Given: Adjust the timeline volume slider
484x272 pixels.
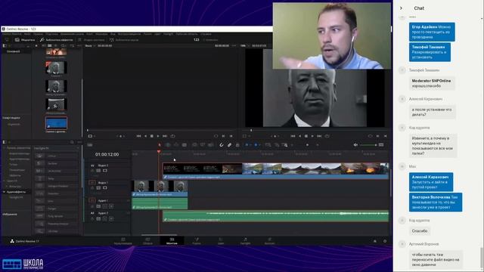Looking at the screenshot, I should pos(368,145).
